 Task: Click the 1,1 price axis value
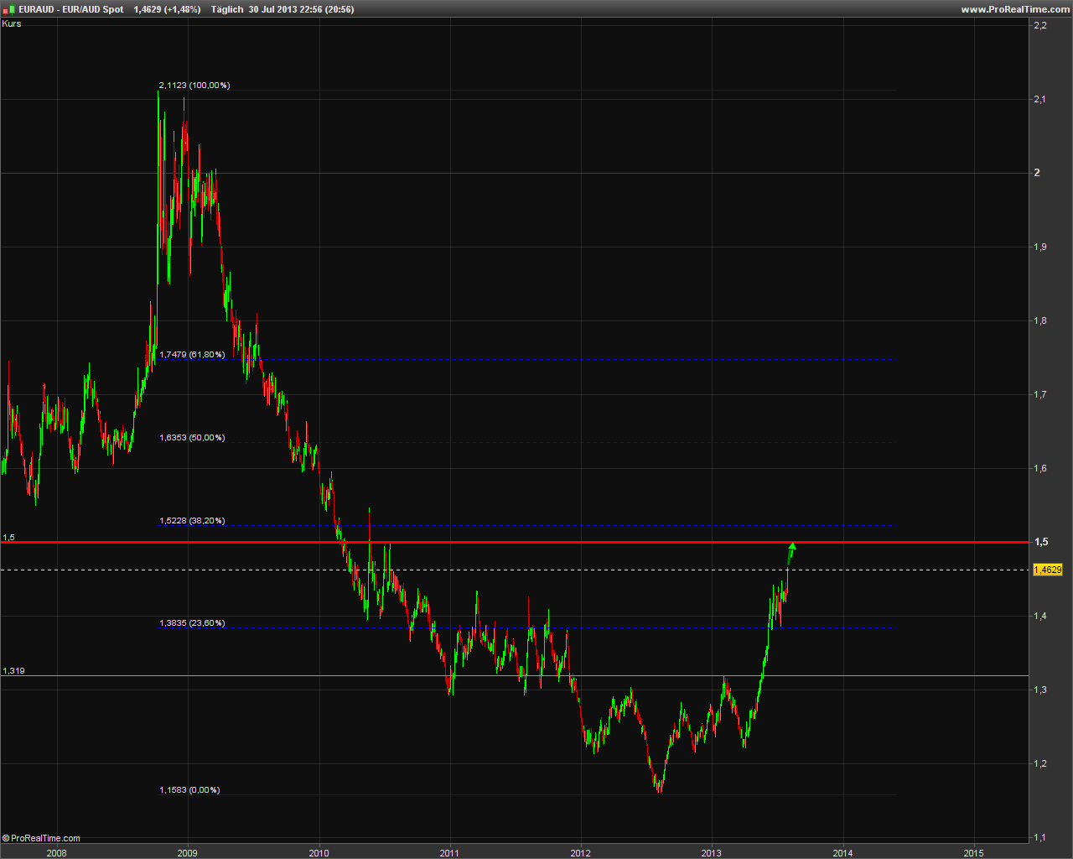(x=1040, y=837)
